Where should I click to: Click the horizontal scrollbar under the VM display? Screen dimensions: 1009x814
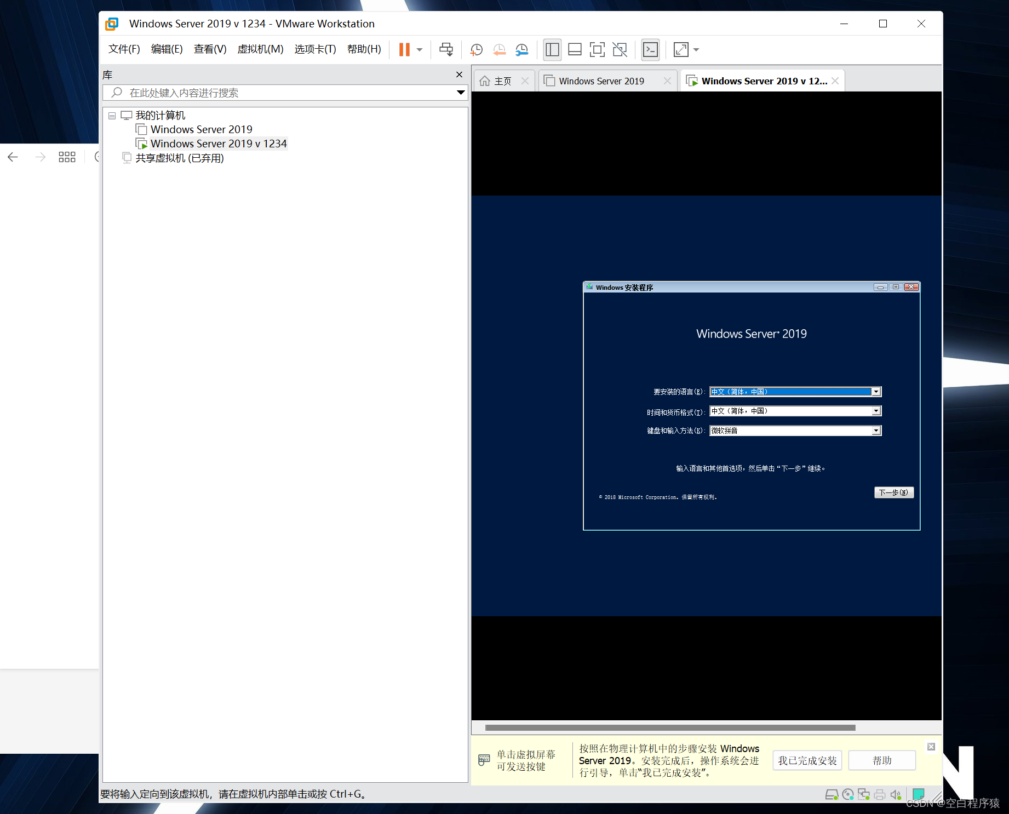click(670, 727)
